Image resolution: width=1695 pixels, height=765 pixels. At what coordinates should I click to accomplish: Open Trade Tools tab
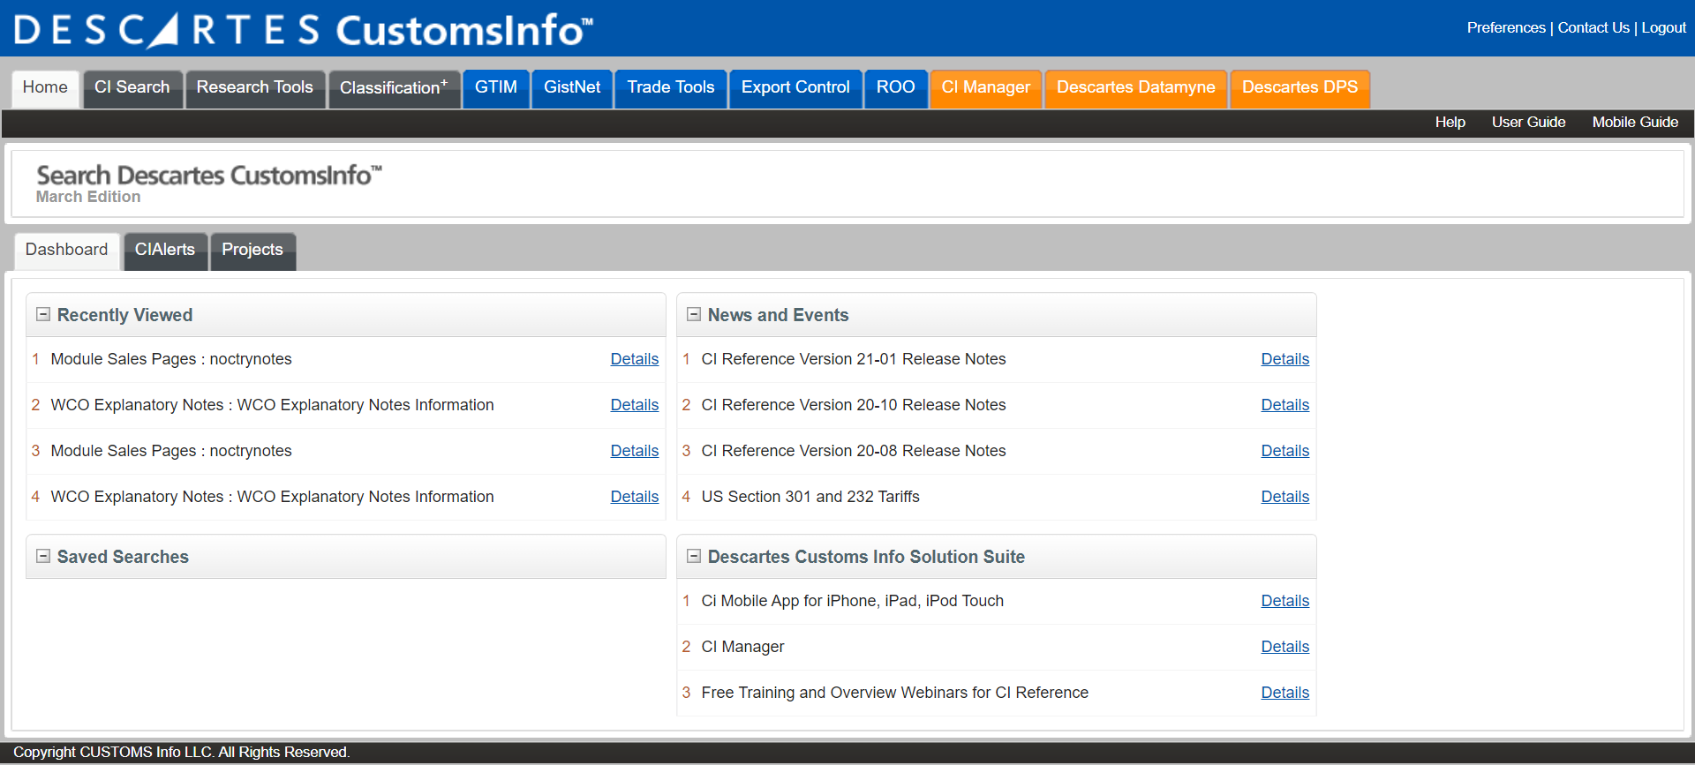coord(671,87)
